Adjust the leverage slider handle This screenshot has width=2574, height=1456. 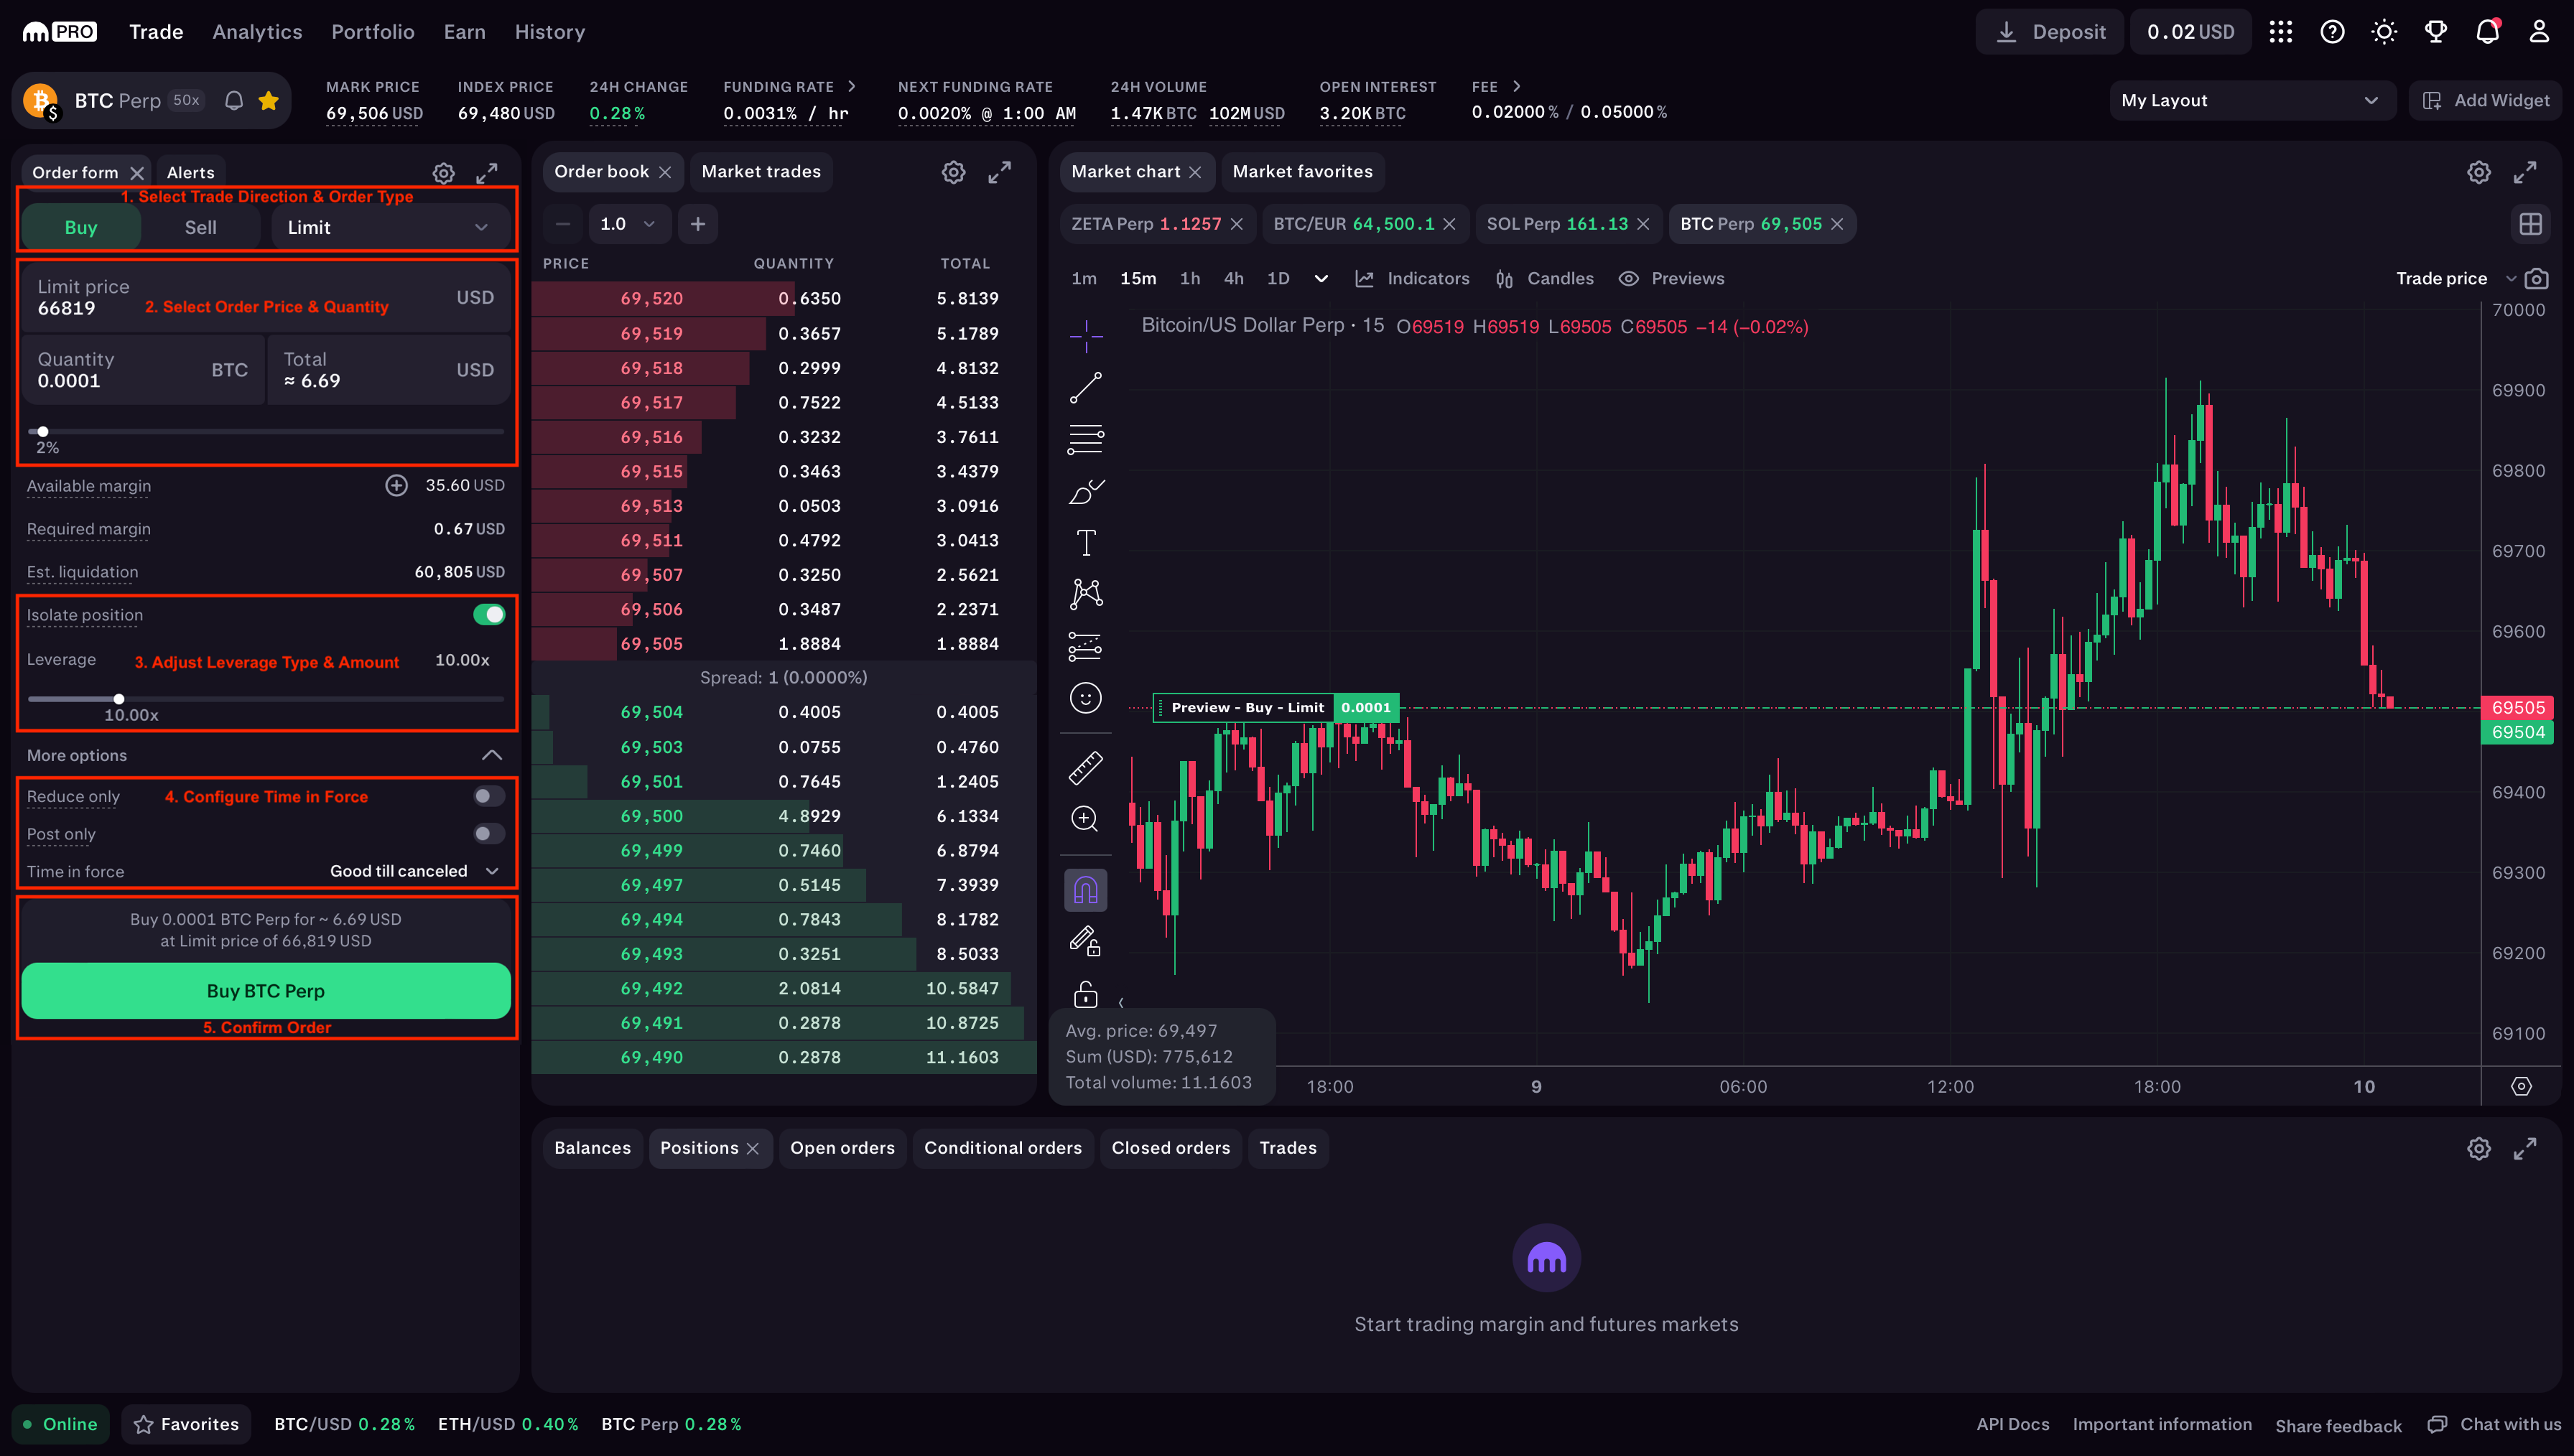point(119,699)
